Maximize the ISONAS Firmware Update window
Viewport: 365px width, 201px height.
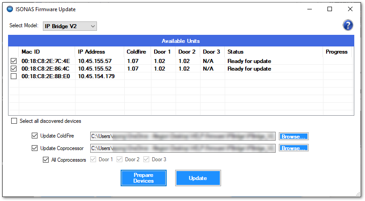(330, 9)
